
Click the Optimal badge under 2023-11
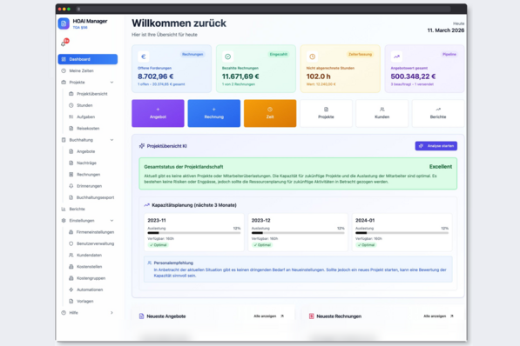click(159, 245)
